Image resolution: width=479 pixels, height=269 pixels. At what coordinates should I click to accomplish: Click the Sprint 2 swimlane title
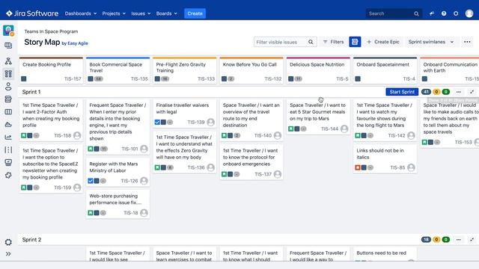(x=31, y=240)
